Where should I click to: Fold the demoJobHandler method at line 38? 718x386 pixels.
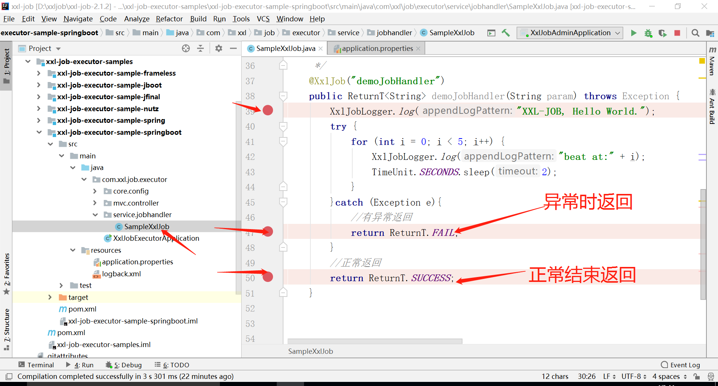(283, 96)
